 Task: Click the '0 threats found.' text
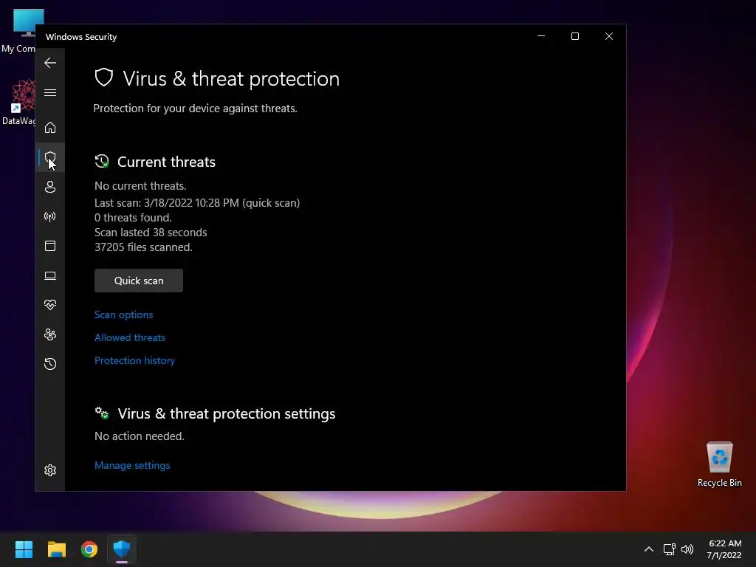(133, 218)
